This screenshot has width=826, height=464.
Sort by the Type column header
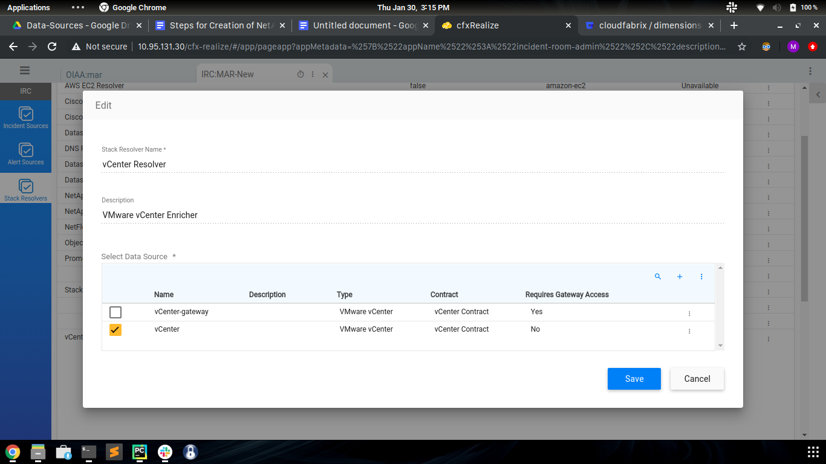345,295
